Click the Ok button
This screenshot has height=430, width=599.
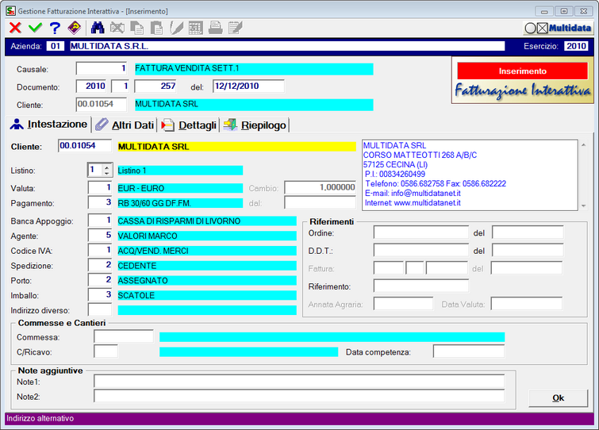tap(558, 398)
